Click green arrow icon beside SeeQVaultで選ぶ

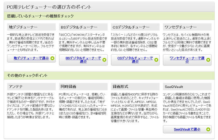208,130
